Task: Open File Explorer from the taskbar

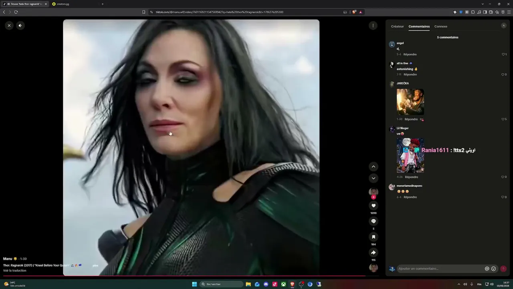Action: tap(248, 284)
